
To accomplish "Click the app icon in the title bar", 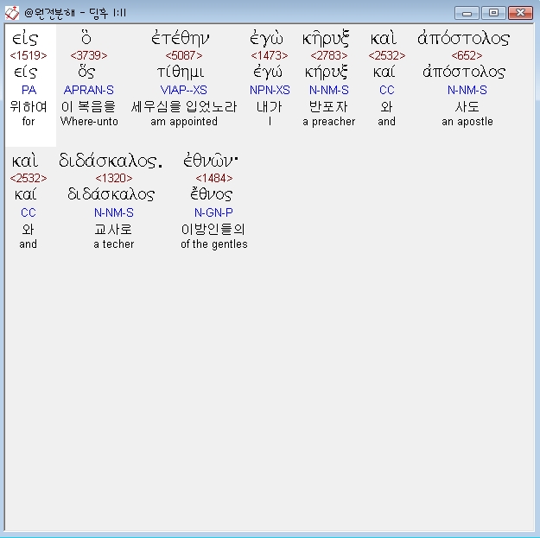I will pos(12,13).
